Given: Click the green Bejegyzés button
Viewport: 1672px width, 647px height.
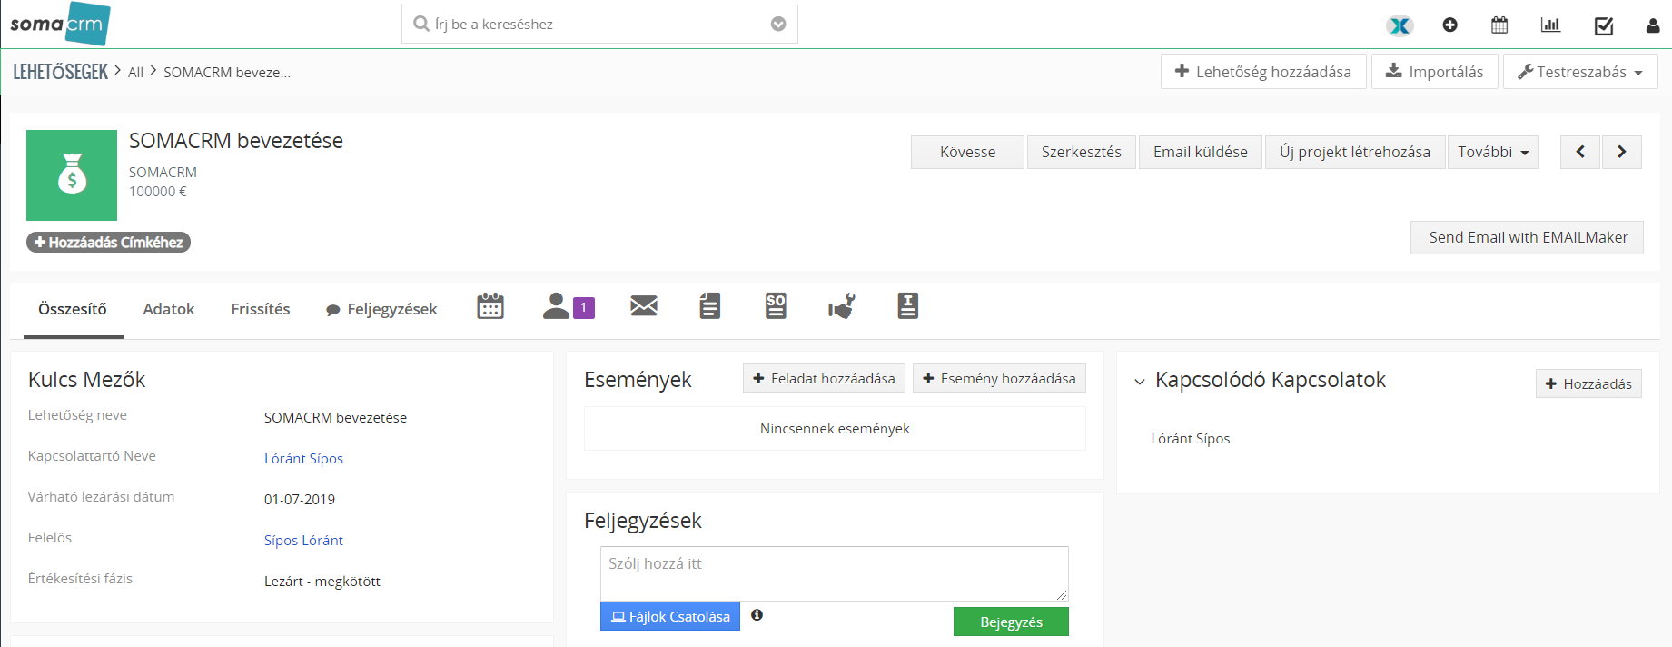Looking at the screenshot, I should click(1011, 622).
